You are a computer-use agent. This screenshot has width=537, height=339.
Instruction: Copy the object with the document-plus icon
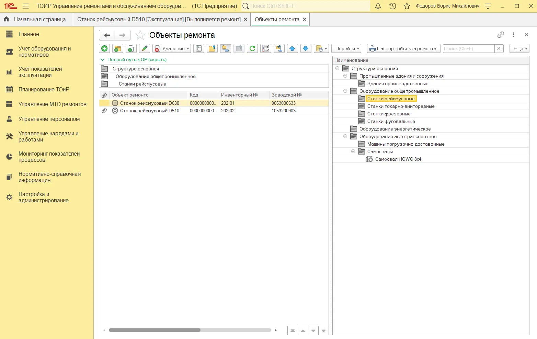(131, 48)
